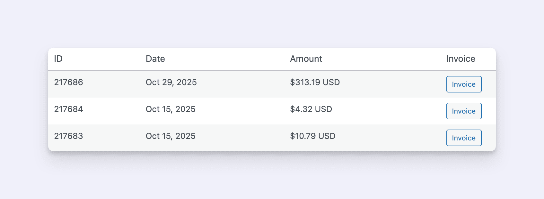Image resolution: width=544 pixels, height=199 pixels.
Task: Click the Invoice column header
Action: pos(461,59)
